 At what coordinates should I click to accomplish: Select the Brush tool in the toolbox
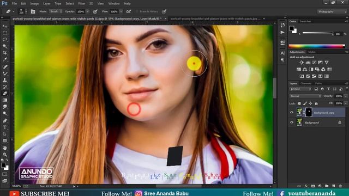tap(5, 73)
